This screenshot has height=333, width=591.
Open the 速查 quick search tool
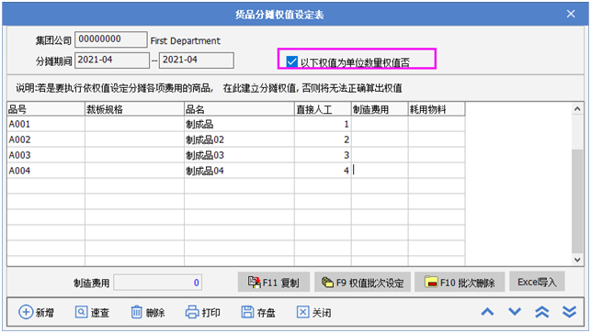pos(81,312)
